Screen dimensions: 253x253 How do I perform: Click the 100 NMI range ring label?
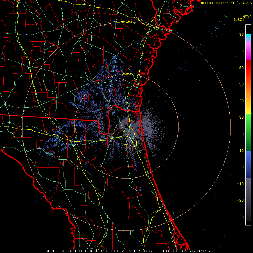click(126, 22)
